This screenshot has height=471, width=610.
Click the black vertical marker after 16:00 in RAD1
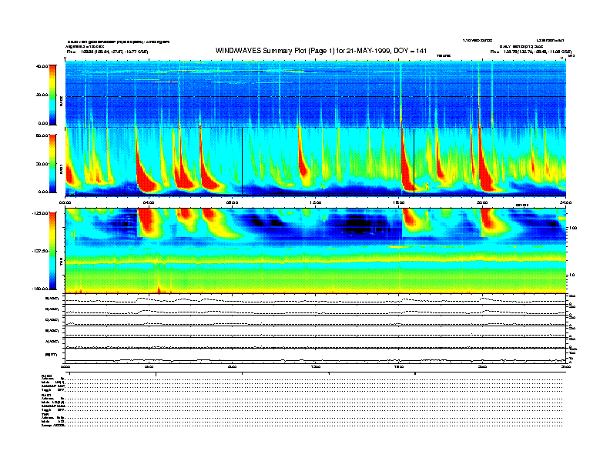pyautogui.click(x=414, y=161)
